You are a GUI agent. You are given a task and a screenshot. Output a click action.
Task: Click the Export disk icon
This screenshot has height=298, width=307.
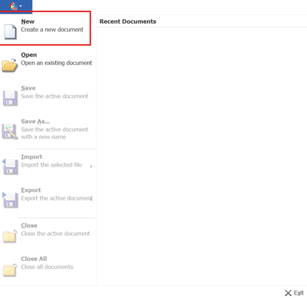10,200
